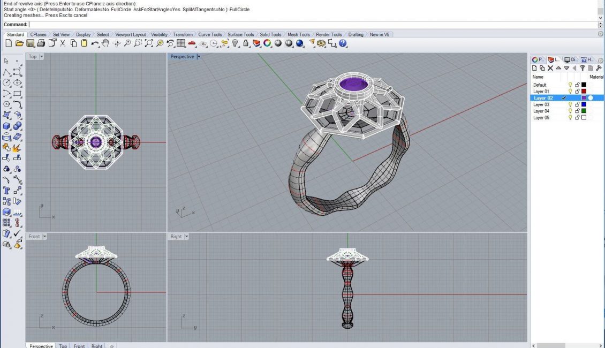Select the Text object tool

(x=7, y=190)
